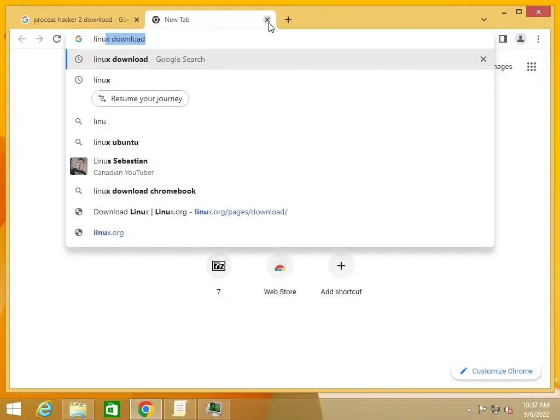Screen dimensions: 560x420
Task: Click Linus Sebastian thumbnail photo
Action: (x=79, y=166)
